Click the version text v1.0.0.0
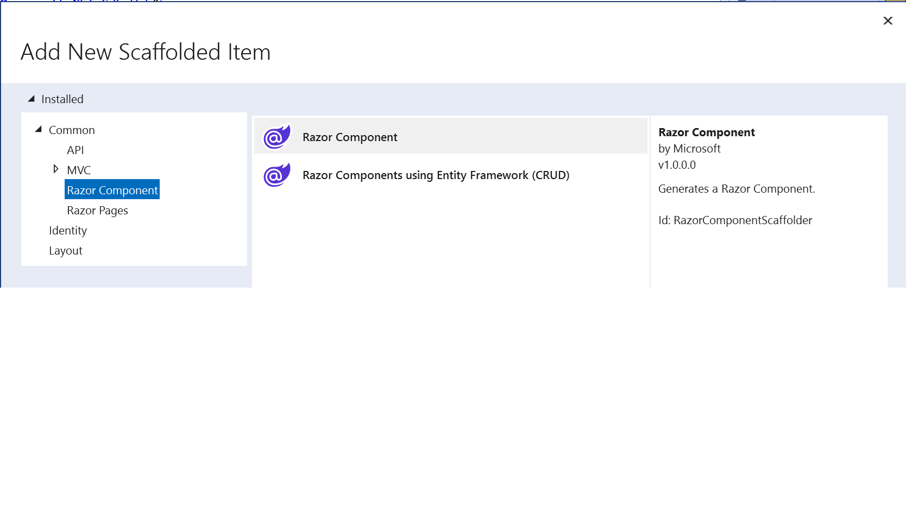The height and width of the screenshot is (521, 906). click(x=676, y=164)
